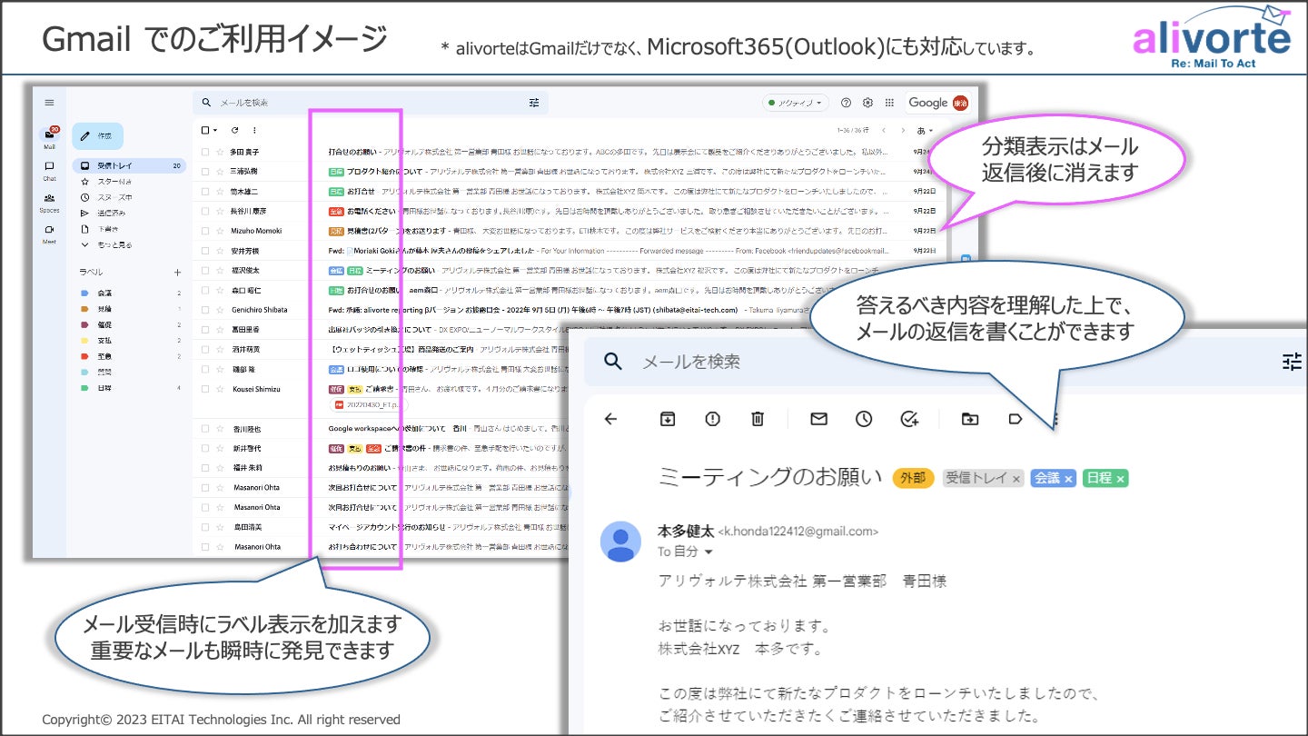Open the スヌーズ中 snoozed folder
Image resolution: width=1308 pixels, height=736 pixels.
click(114, 197)
